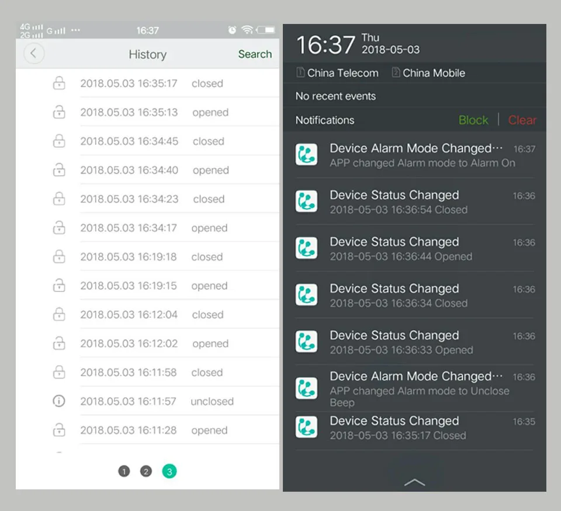The width and height of the screenshot is (561, 511).
Task: Tap lock icon for 16:34:45 closed entry
Action: pyautogui.click(x=59, y=141)
